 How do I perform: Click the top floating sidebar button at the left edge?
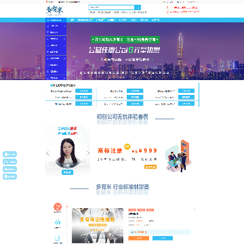[9, 155]
